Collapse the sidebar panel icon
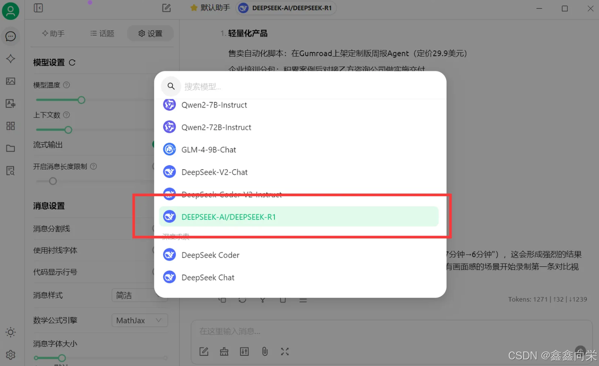This screenshot has height=366, width=599. point(38,8)
